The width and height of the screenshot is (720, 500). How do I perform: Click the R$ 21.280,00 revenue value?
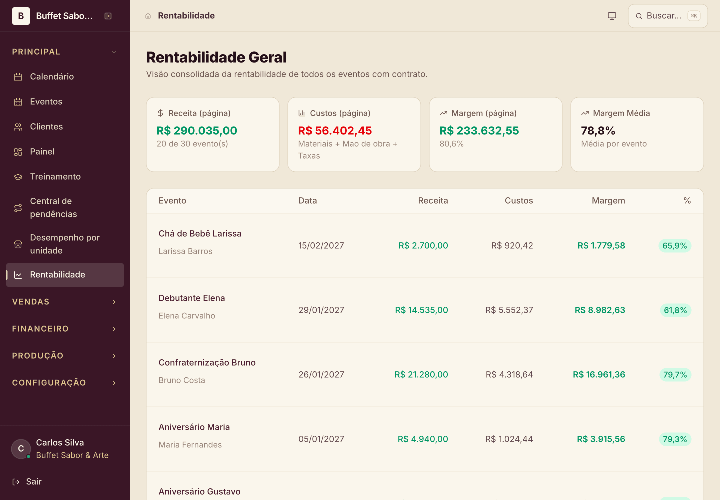point(421,375)
